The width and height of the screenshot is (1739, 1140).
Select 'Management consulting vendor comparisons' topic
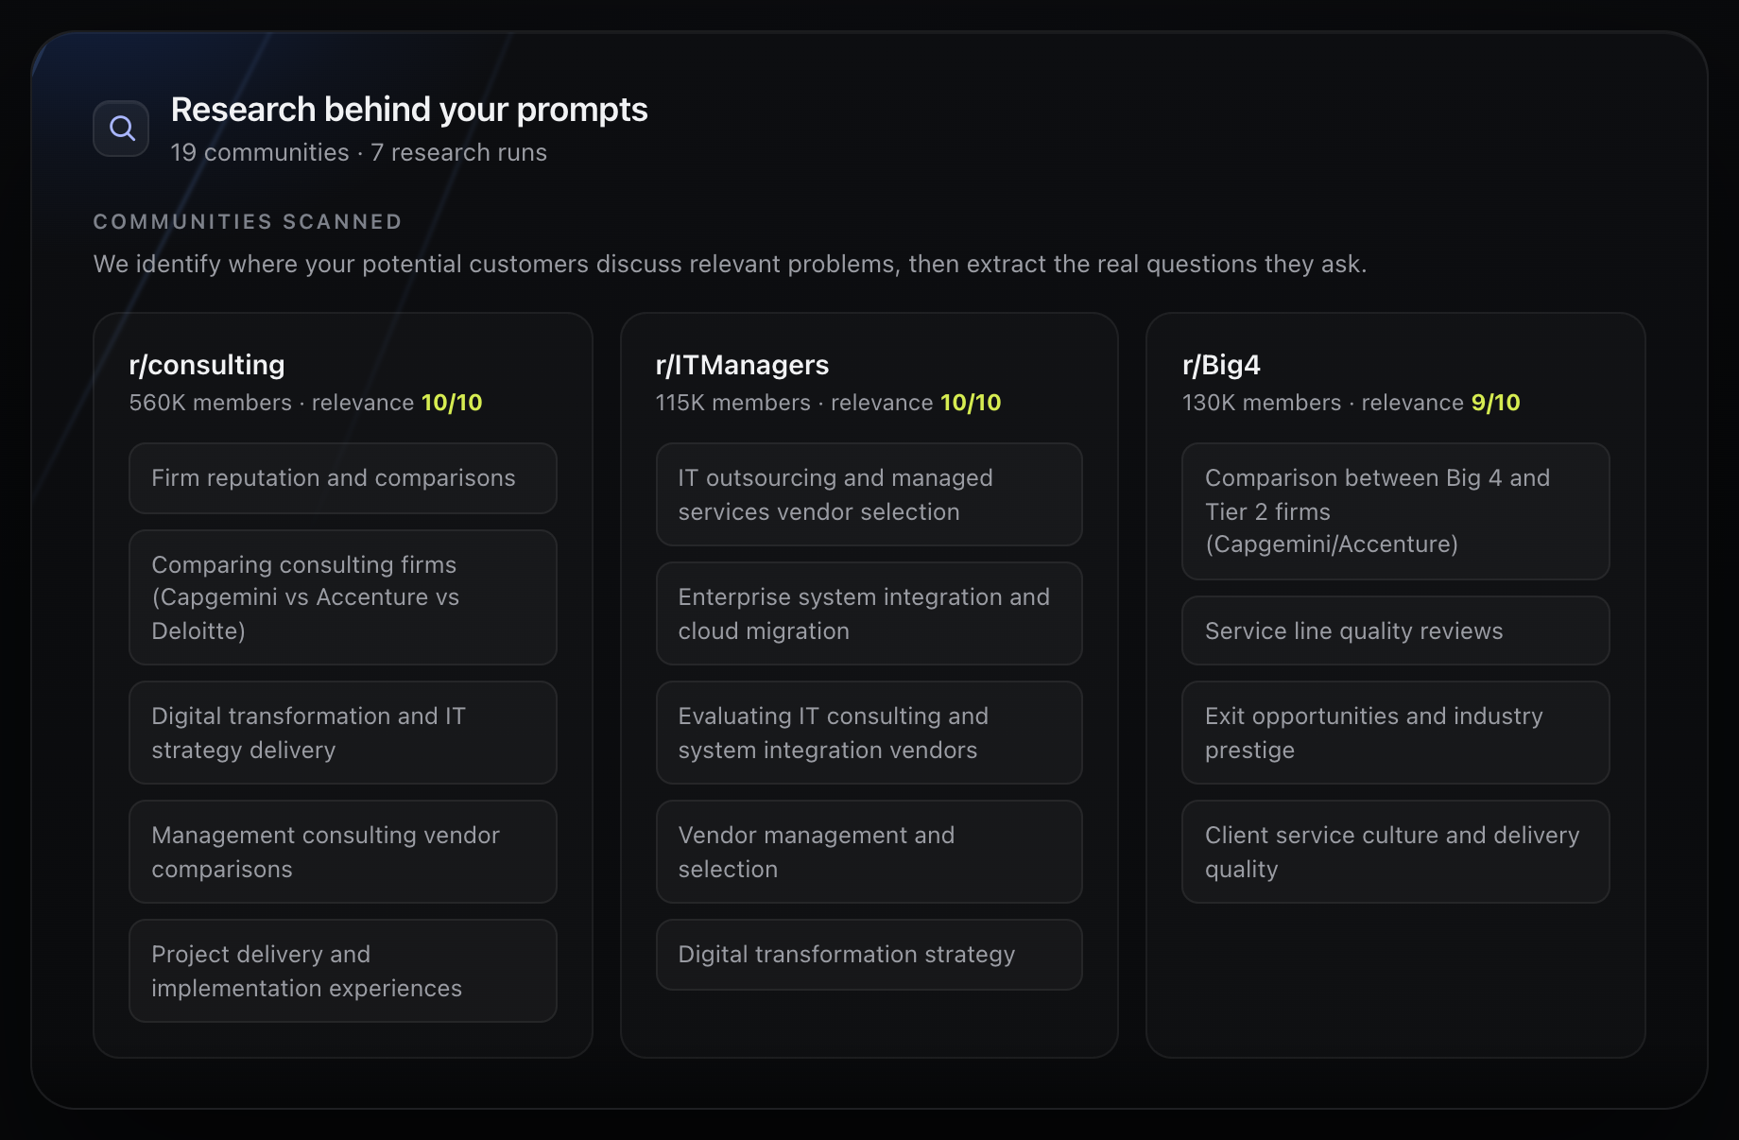[x=343, y=852]
